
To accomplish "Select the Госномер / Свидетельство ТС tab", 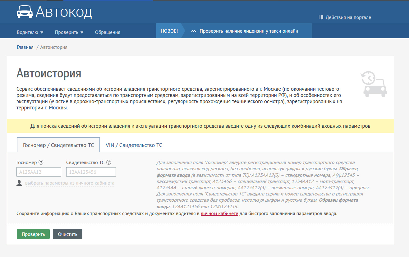I will [58, 145].
